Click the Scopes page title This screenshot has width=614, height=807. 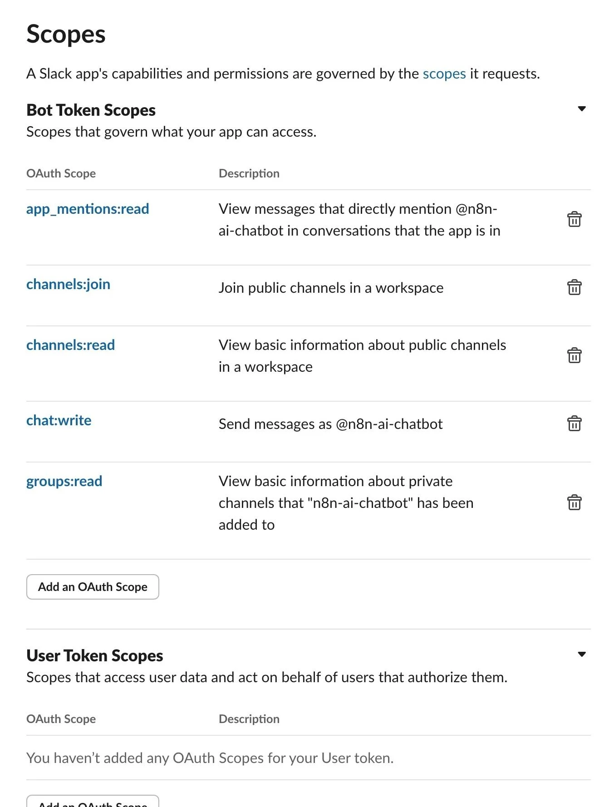click(x=66, y=34)
